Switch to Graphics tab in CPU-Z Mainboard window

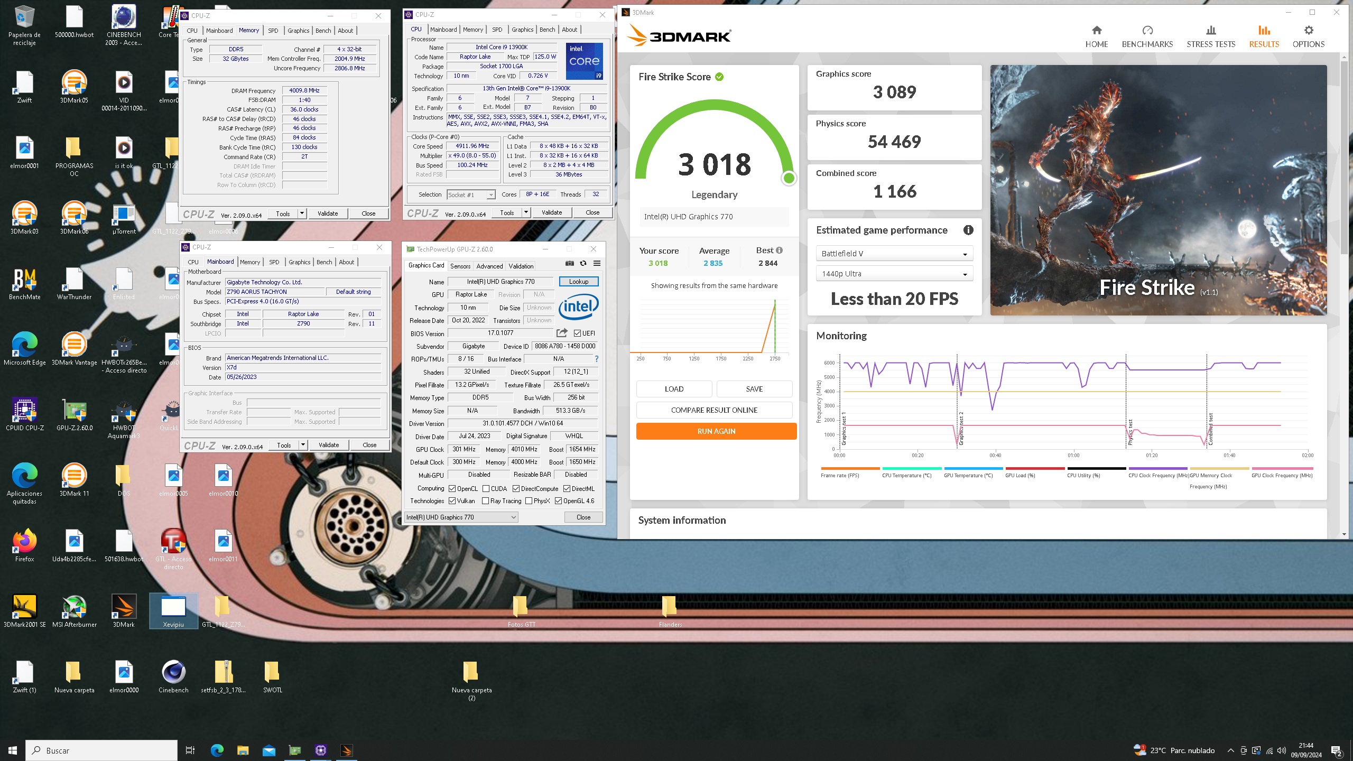pos(300,262)
